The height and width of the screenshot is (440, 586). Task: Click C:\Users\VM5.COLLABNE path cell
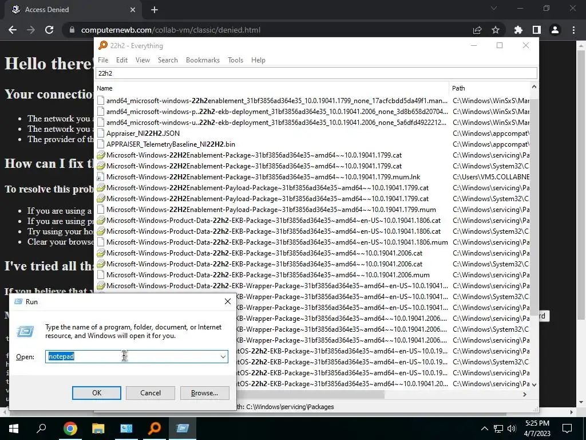(x=490, y=176)
